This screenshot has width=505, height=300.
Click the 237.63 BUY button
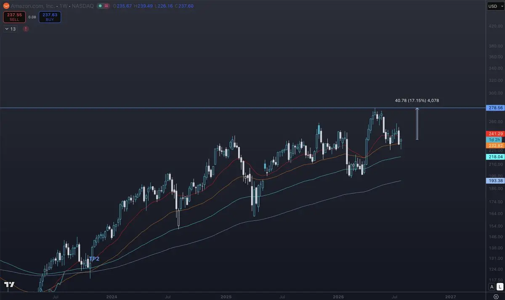pyautogui.click(x=50, y=17)
